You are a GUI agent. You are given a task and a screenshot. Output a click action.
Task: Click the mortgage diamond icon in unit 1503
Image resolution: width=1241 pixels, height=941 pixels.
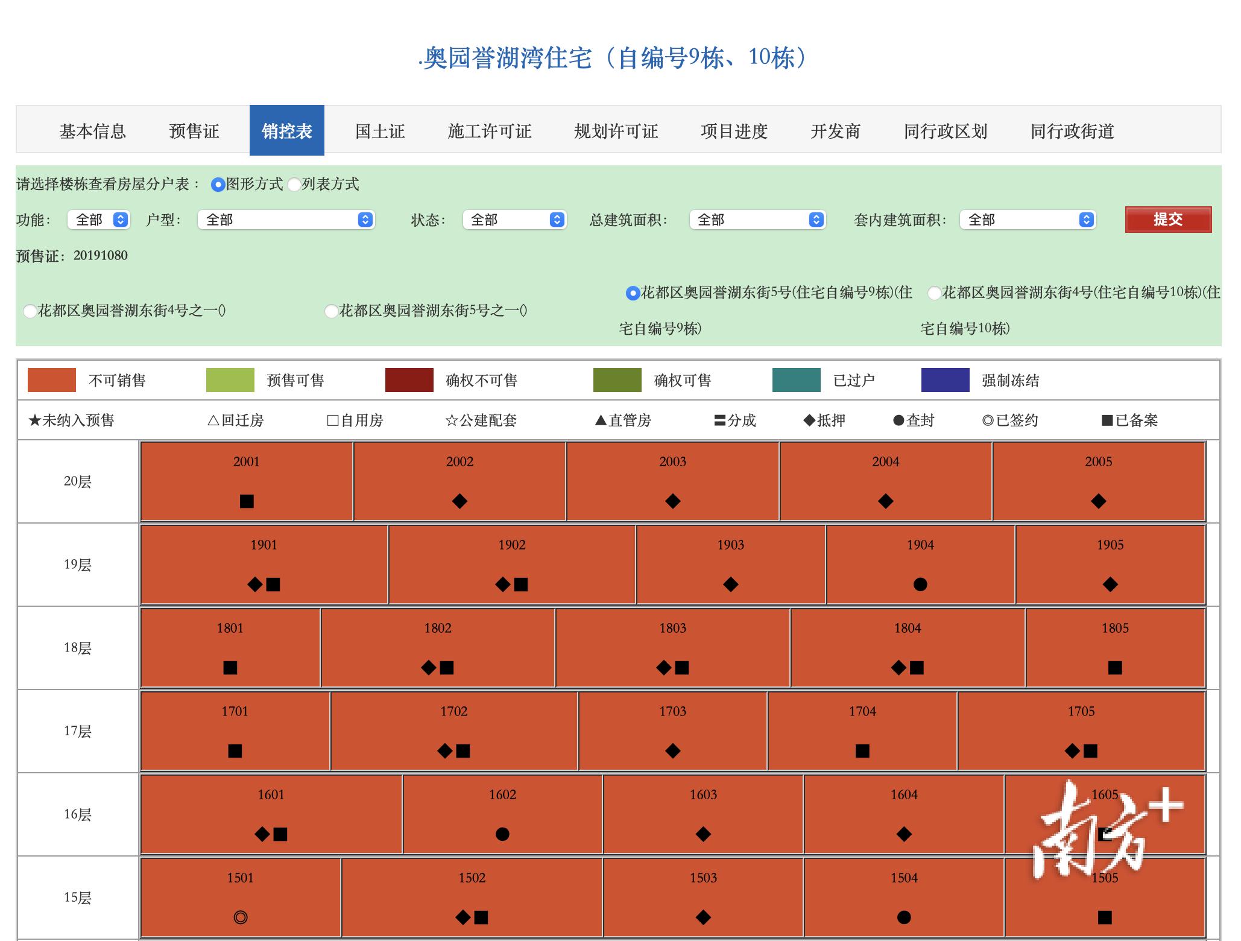point(703,917)
